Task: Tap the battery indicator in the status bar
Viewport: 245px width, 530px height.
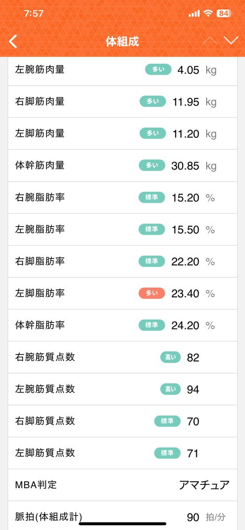Action: [x=223, y=13]
